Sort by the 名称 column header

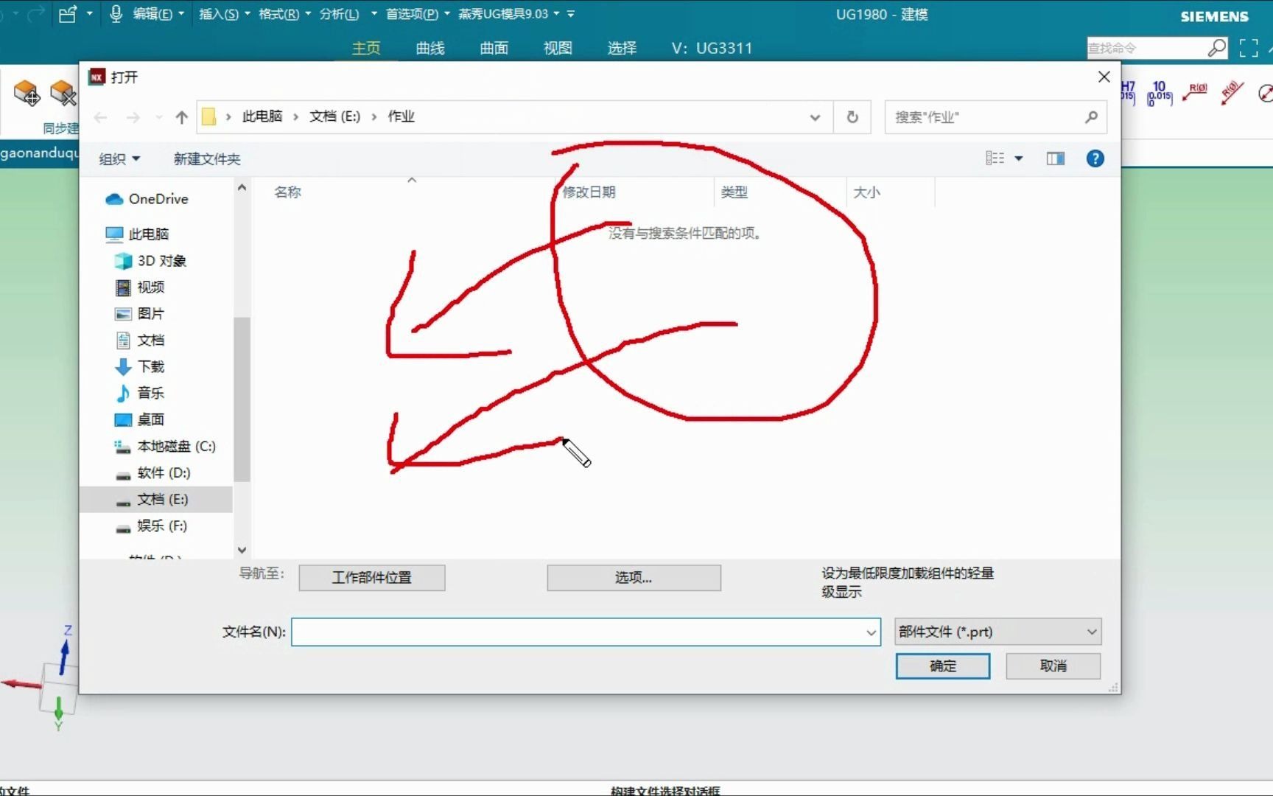288,192
